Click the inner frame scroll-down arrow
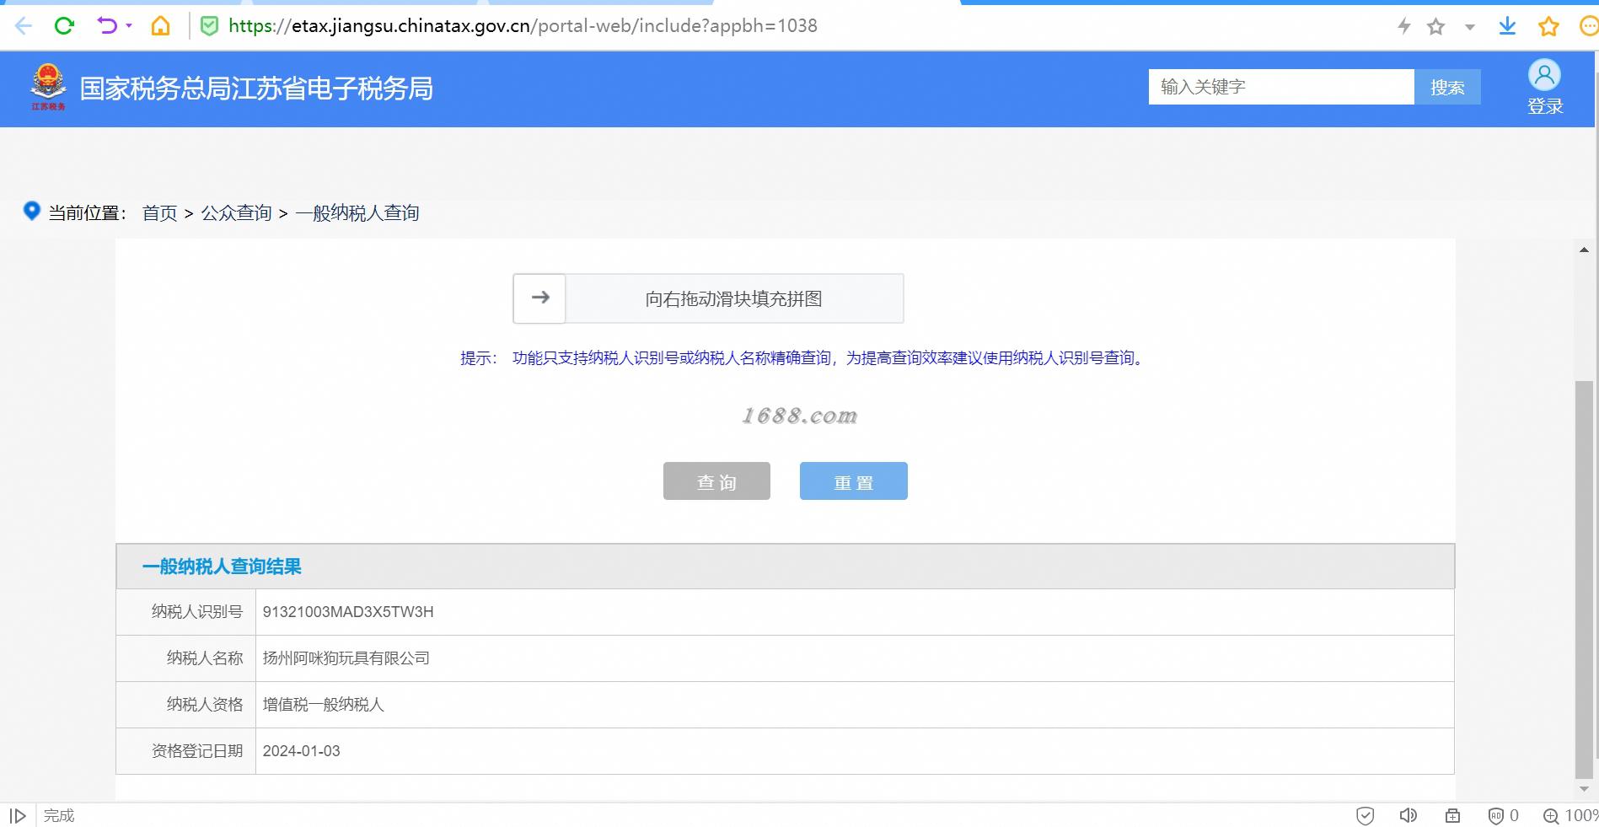The height and width of the screenshot is (827, 1599). tap(1584, 790)
